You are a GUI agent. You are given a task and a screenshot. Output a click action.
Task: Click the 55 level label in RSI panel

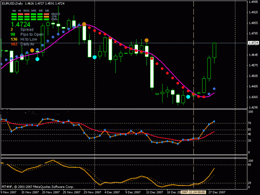pyautogui.click(x=250, y=130)
